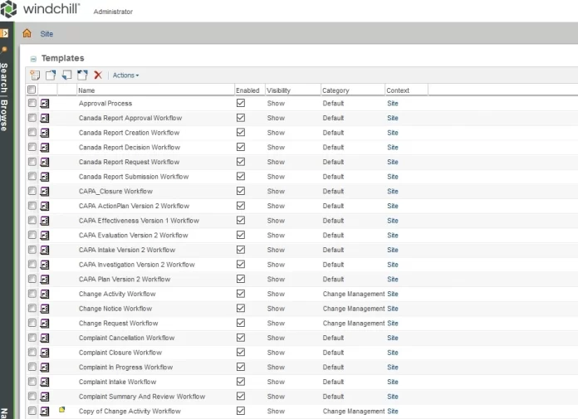
Task: Click workflow icon beside CAPA Intake Version 2 Workflow
Action: 45,250
